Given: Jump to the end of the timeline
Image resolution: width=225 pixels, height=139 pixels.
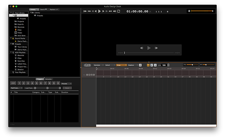Looking at the screenshot, I should pyautogui.click(x=114, y=11).
